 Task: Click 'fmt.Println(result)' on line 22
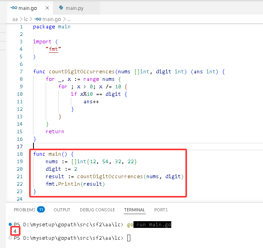tap(75, 184)
